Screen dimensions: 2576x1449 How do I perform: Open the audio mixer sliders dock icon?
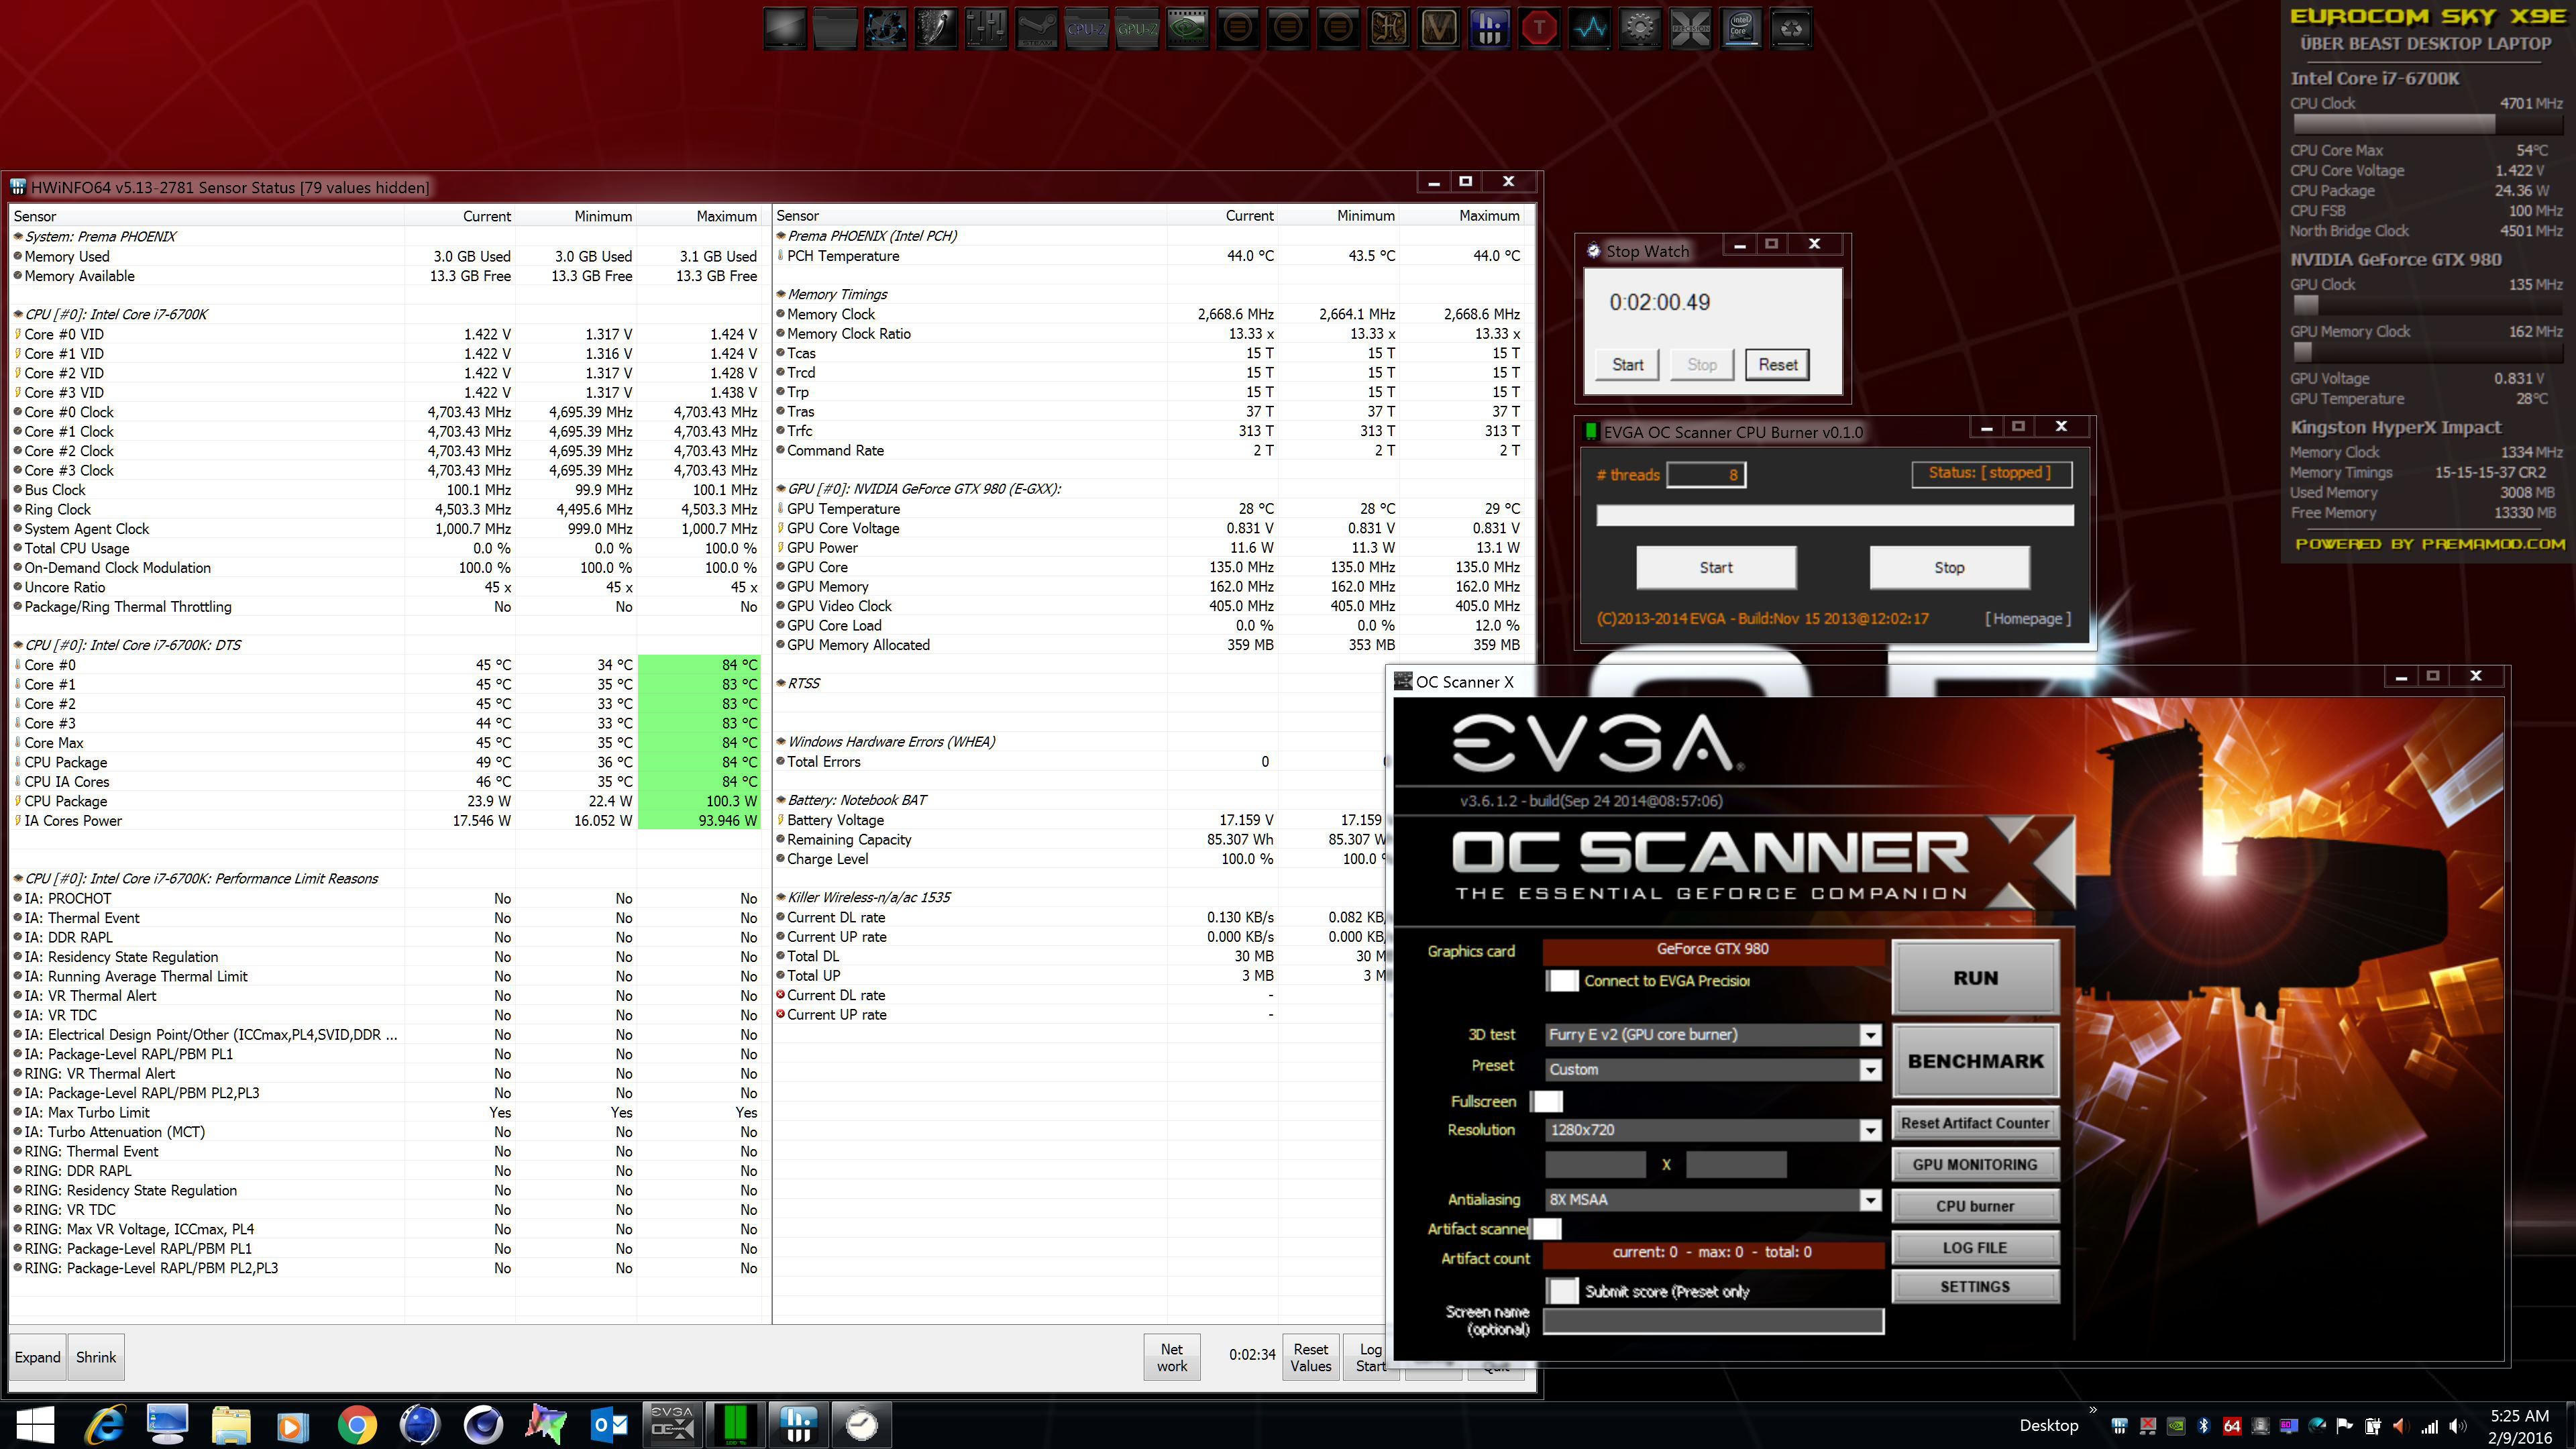(x=986, y=28)
